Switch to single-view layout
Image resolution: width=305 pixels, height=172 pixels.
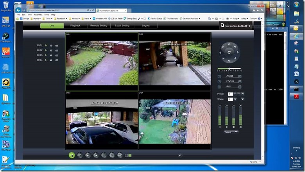coord(126,155)
